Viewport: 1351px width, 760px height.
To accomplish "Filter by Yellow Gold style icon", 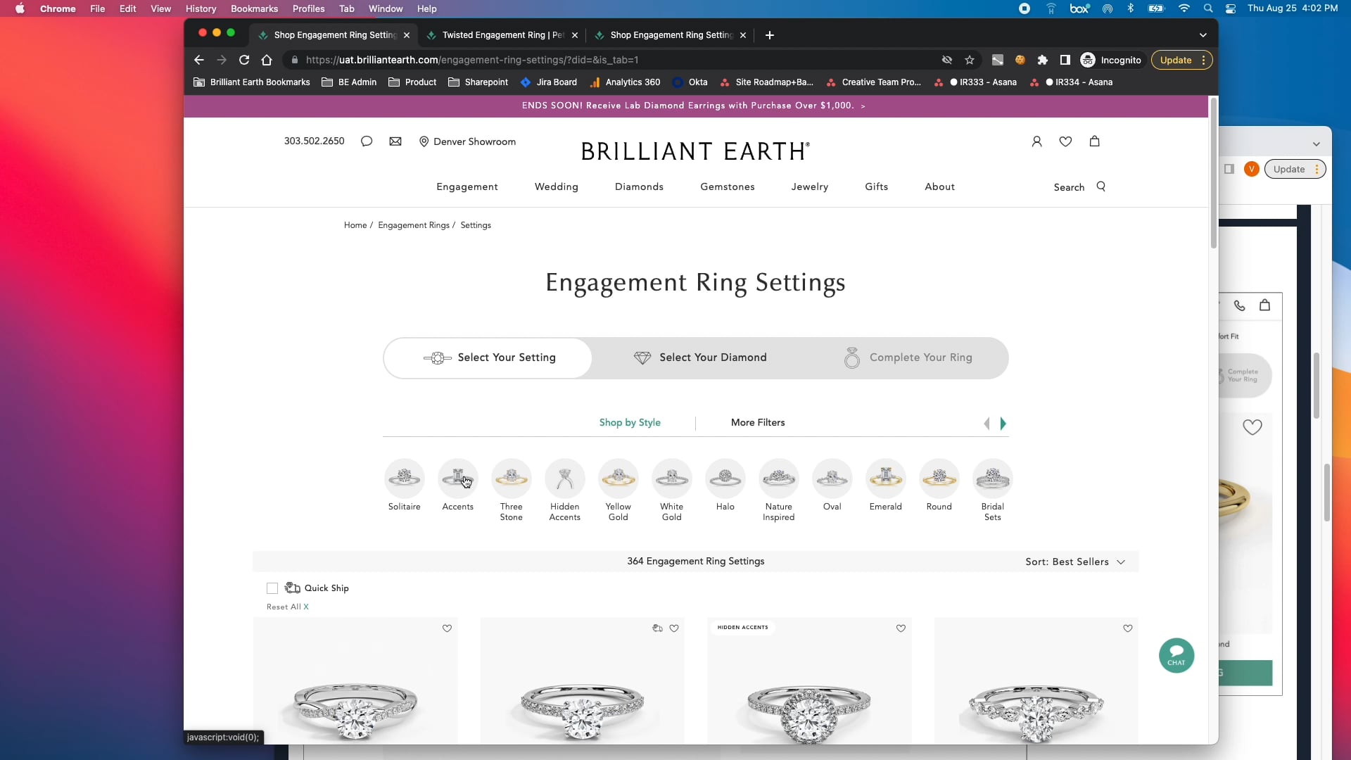I will point(619,479).
